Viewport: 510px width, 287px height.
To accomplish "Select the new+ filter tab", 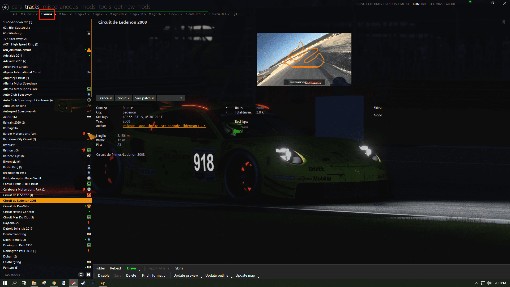I will [175, 14].
